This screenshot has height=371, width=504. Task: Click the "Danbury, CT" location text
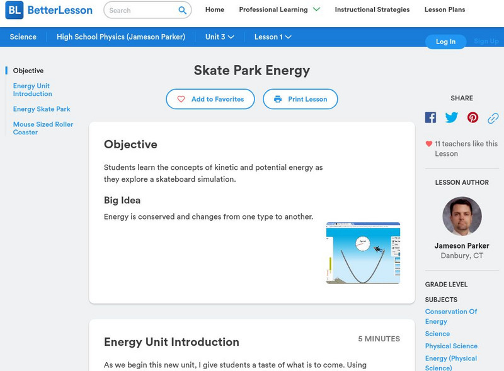point(462,256)
